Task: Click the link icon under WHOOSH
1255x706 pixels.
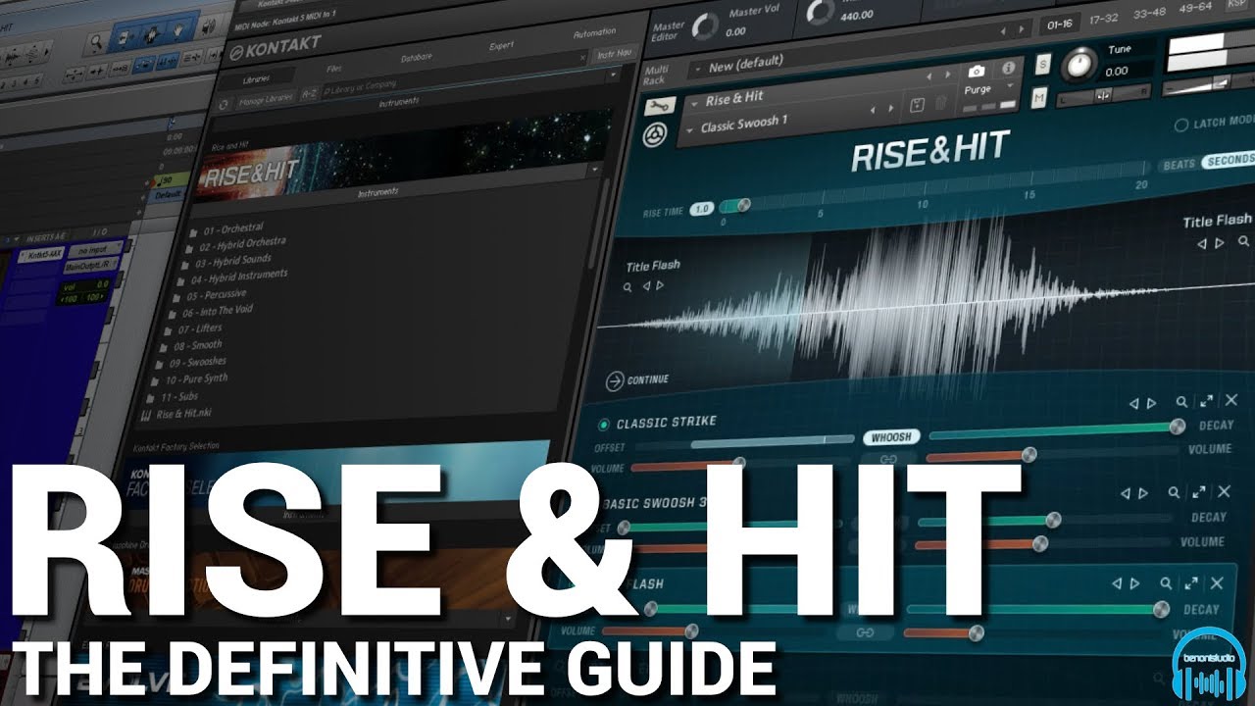Action: point(888,459)
